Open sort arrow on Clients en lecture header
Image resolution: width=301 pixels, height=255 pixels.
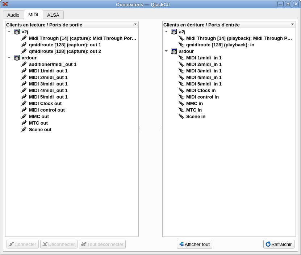pyautogui.click(x=135, y=24)
